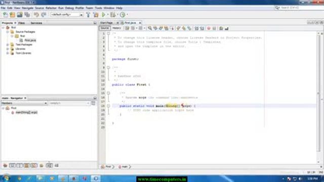Click the Open Project toolbar icon
Screen dimensions: 324x182
tap(20, 15)
